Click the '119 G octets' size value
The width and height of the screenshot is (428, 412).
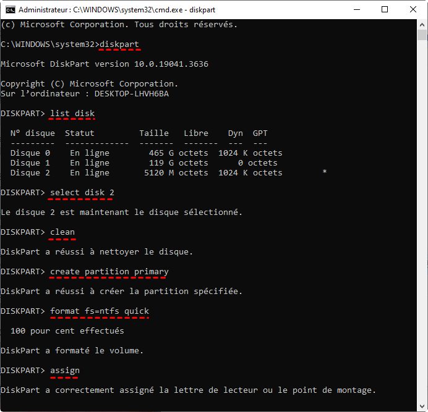(x=179, y=163)
